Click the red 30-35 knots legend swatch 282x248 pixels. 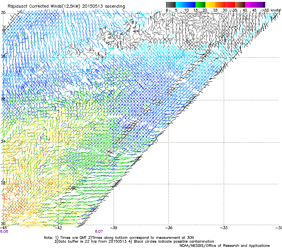230,5
